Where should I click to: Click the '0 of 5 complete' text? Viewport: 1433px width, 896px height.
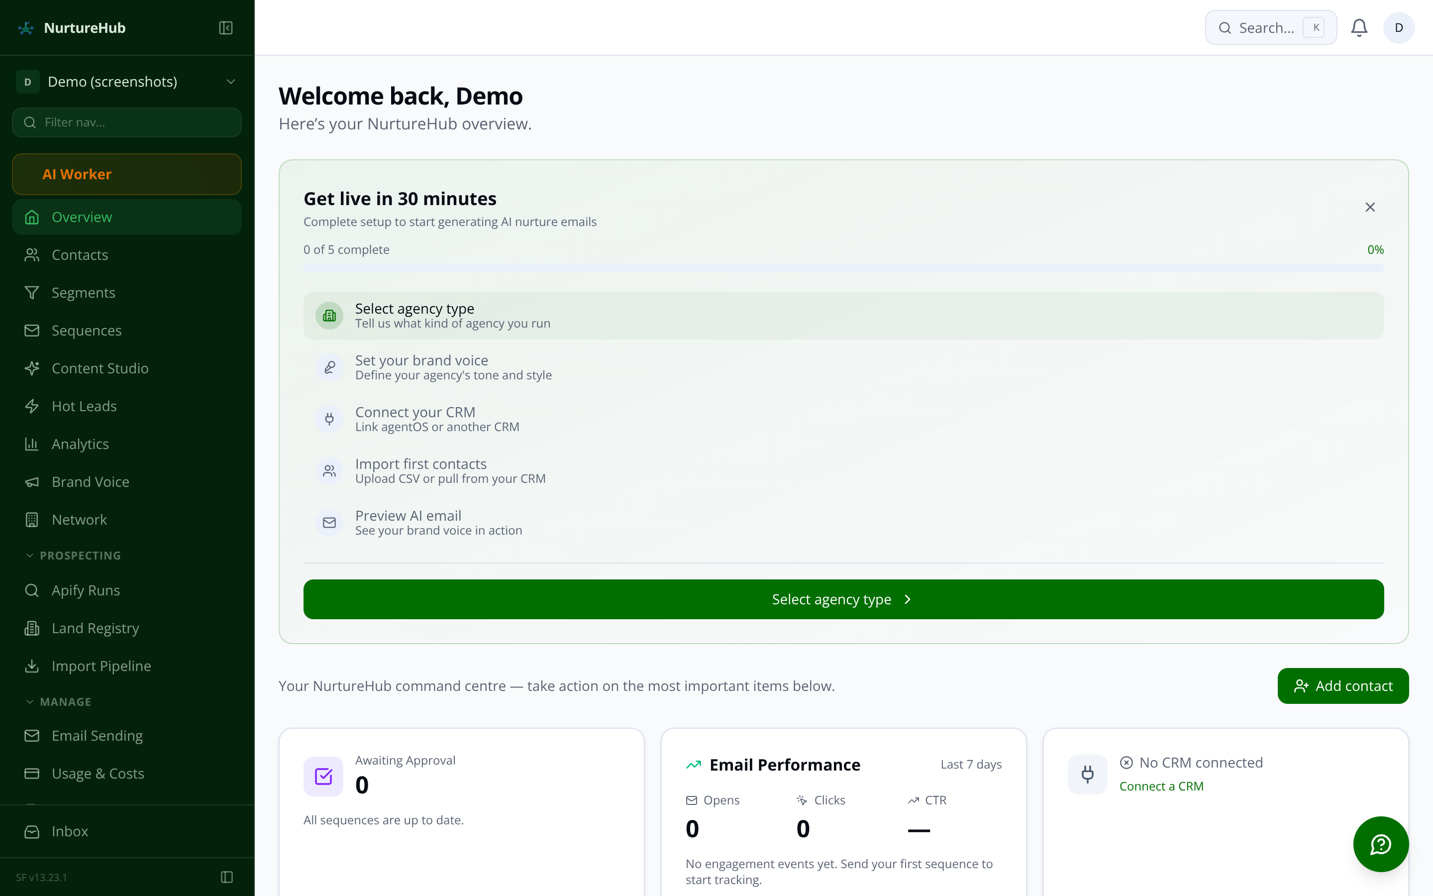click(x=346, y=249)
